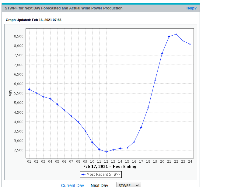234x187 pixels.
Task: Click the blue plus marker in the legend
Action: (x=83, y=175)
